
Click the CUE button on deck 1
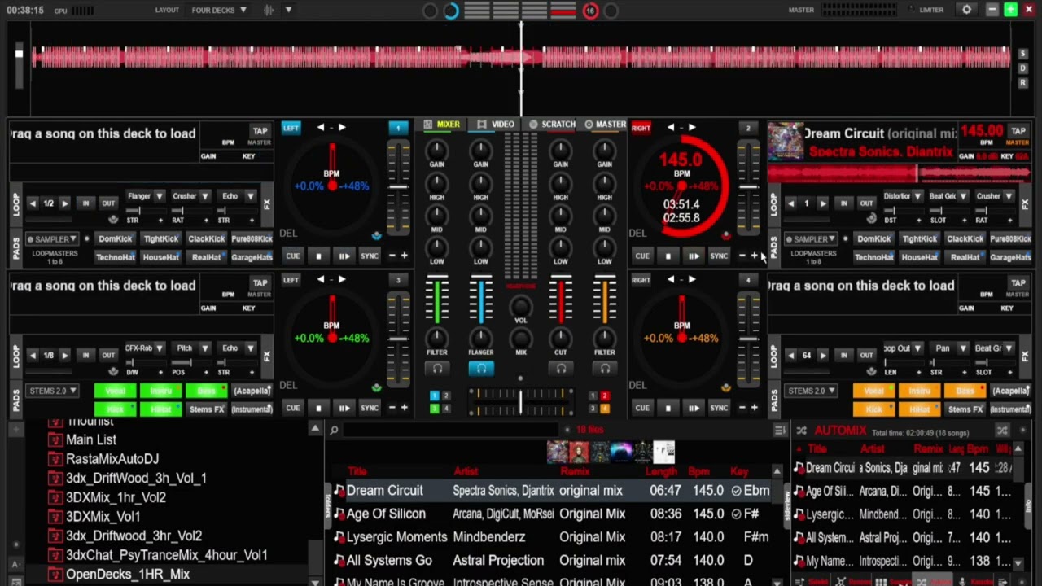[292, 256]
